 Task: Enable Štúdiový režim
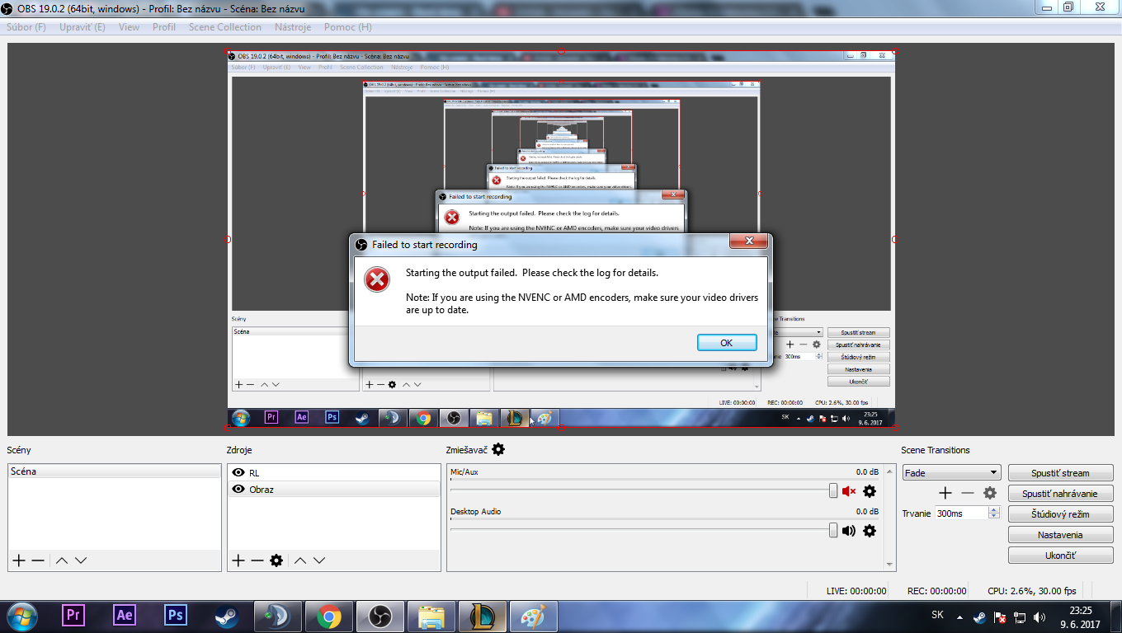[1061, 514]
